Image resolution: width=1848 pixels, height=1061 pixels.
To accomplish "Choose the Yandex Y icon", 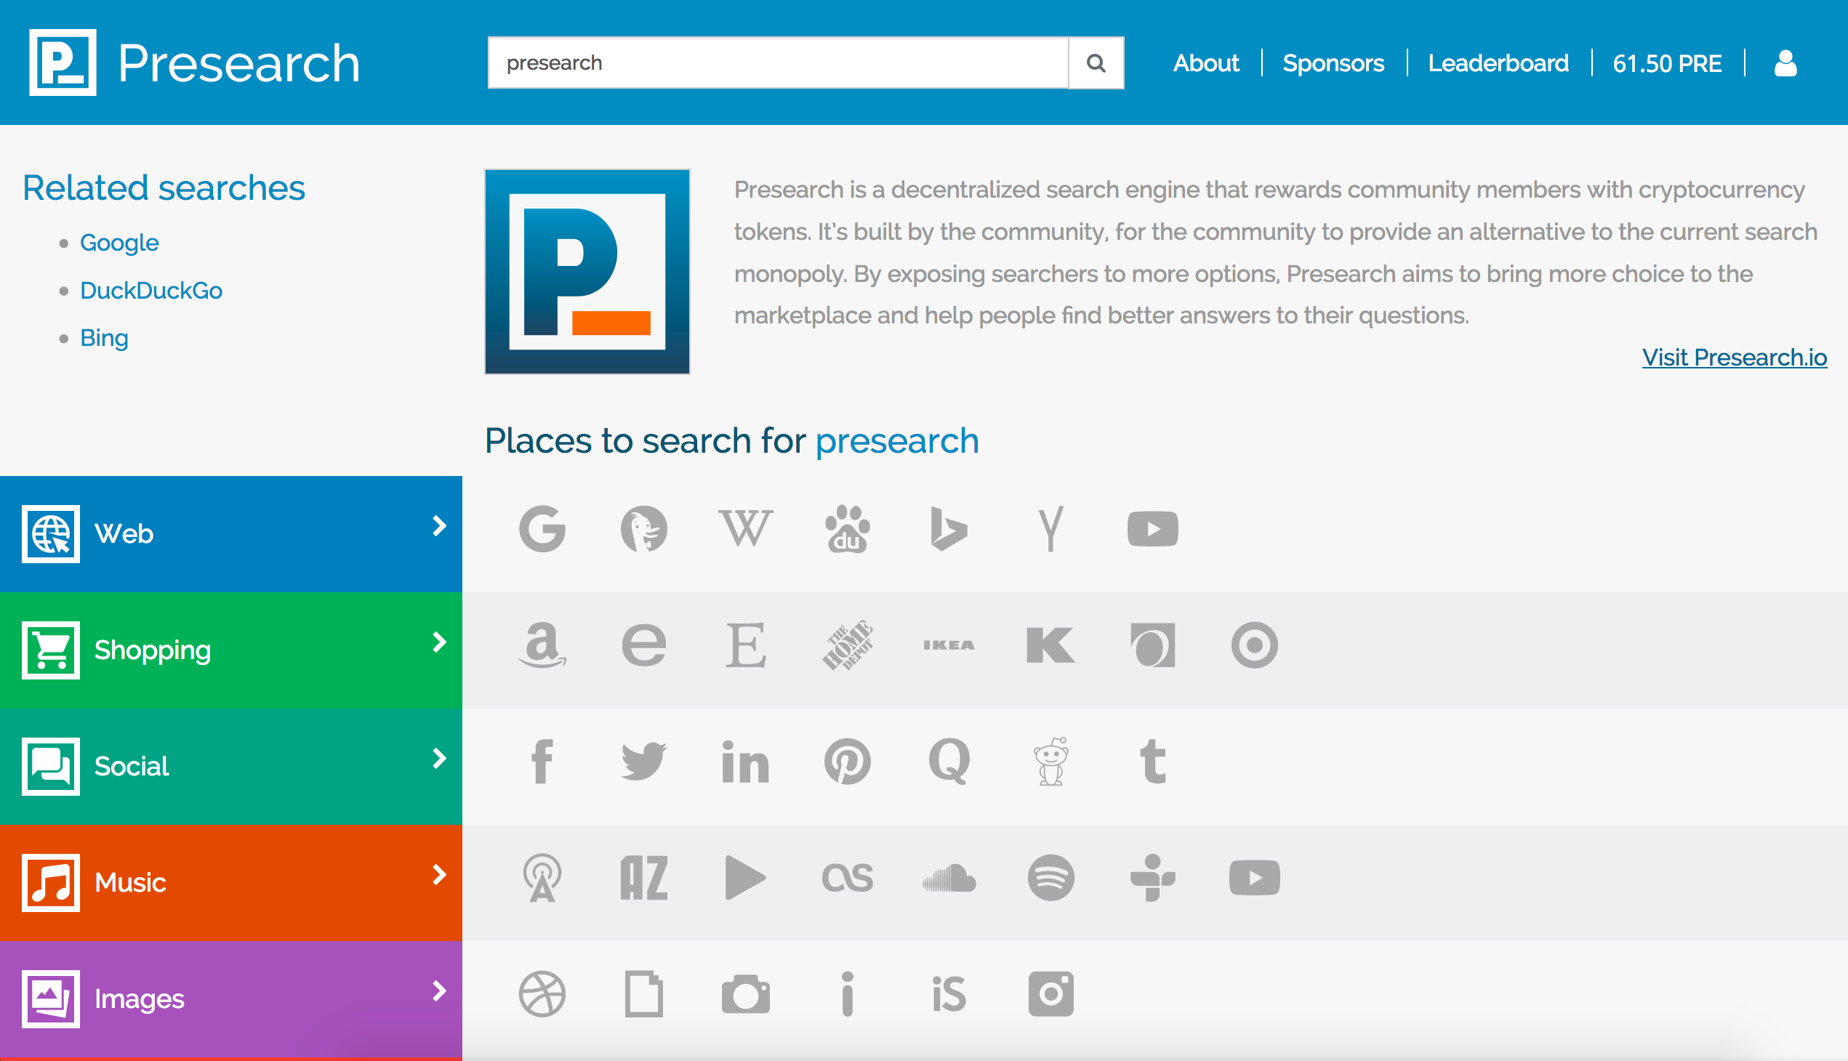I will pyautogui.click(x=1050, y=529).
